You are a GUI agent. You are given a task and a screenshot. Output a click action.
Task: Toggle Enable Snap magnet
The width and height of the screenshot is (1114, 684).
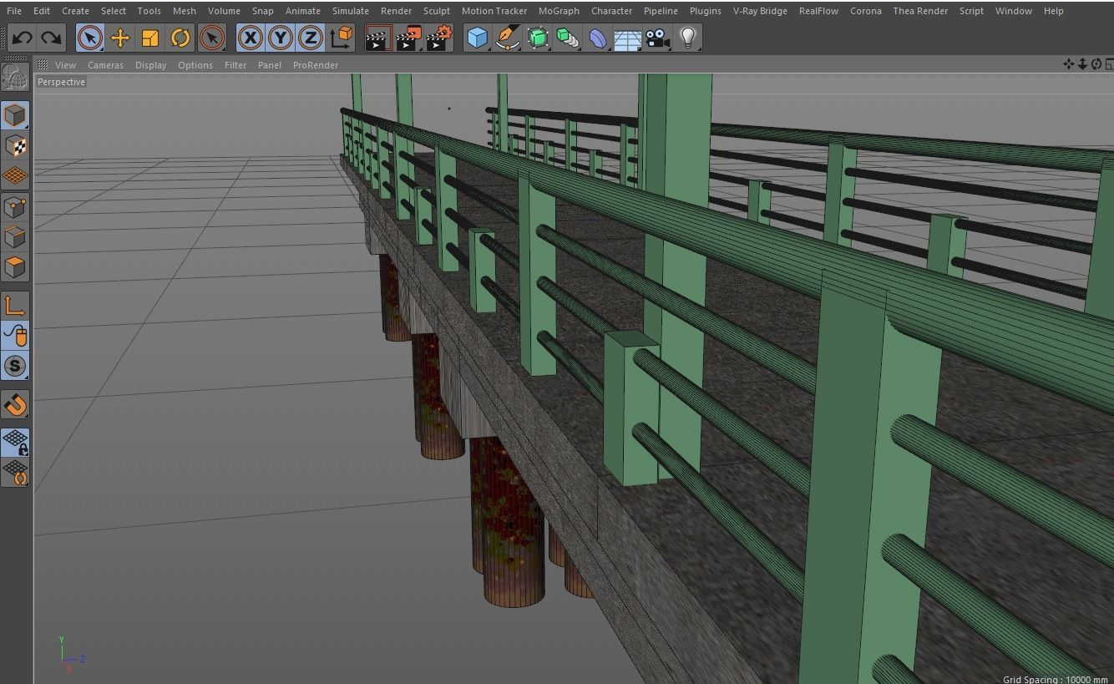coord(15,404)
